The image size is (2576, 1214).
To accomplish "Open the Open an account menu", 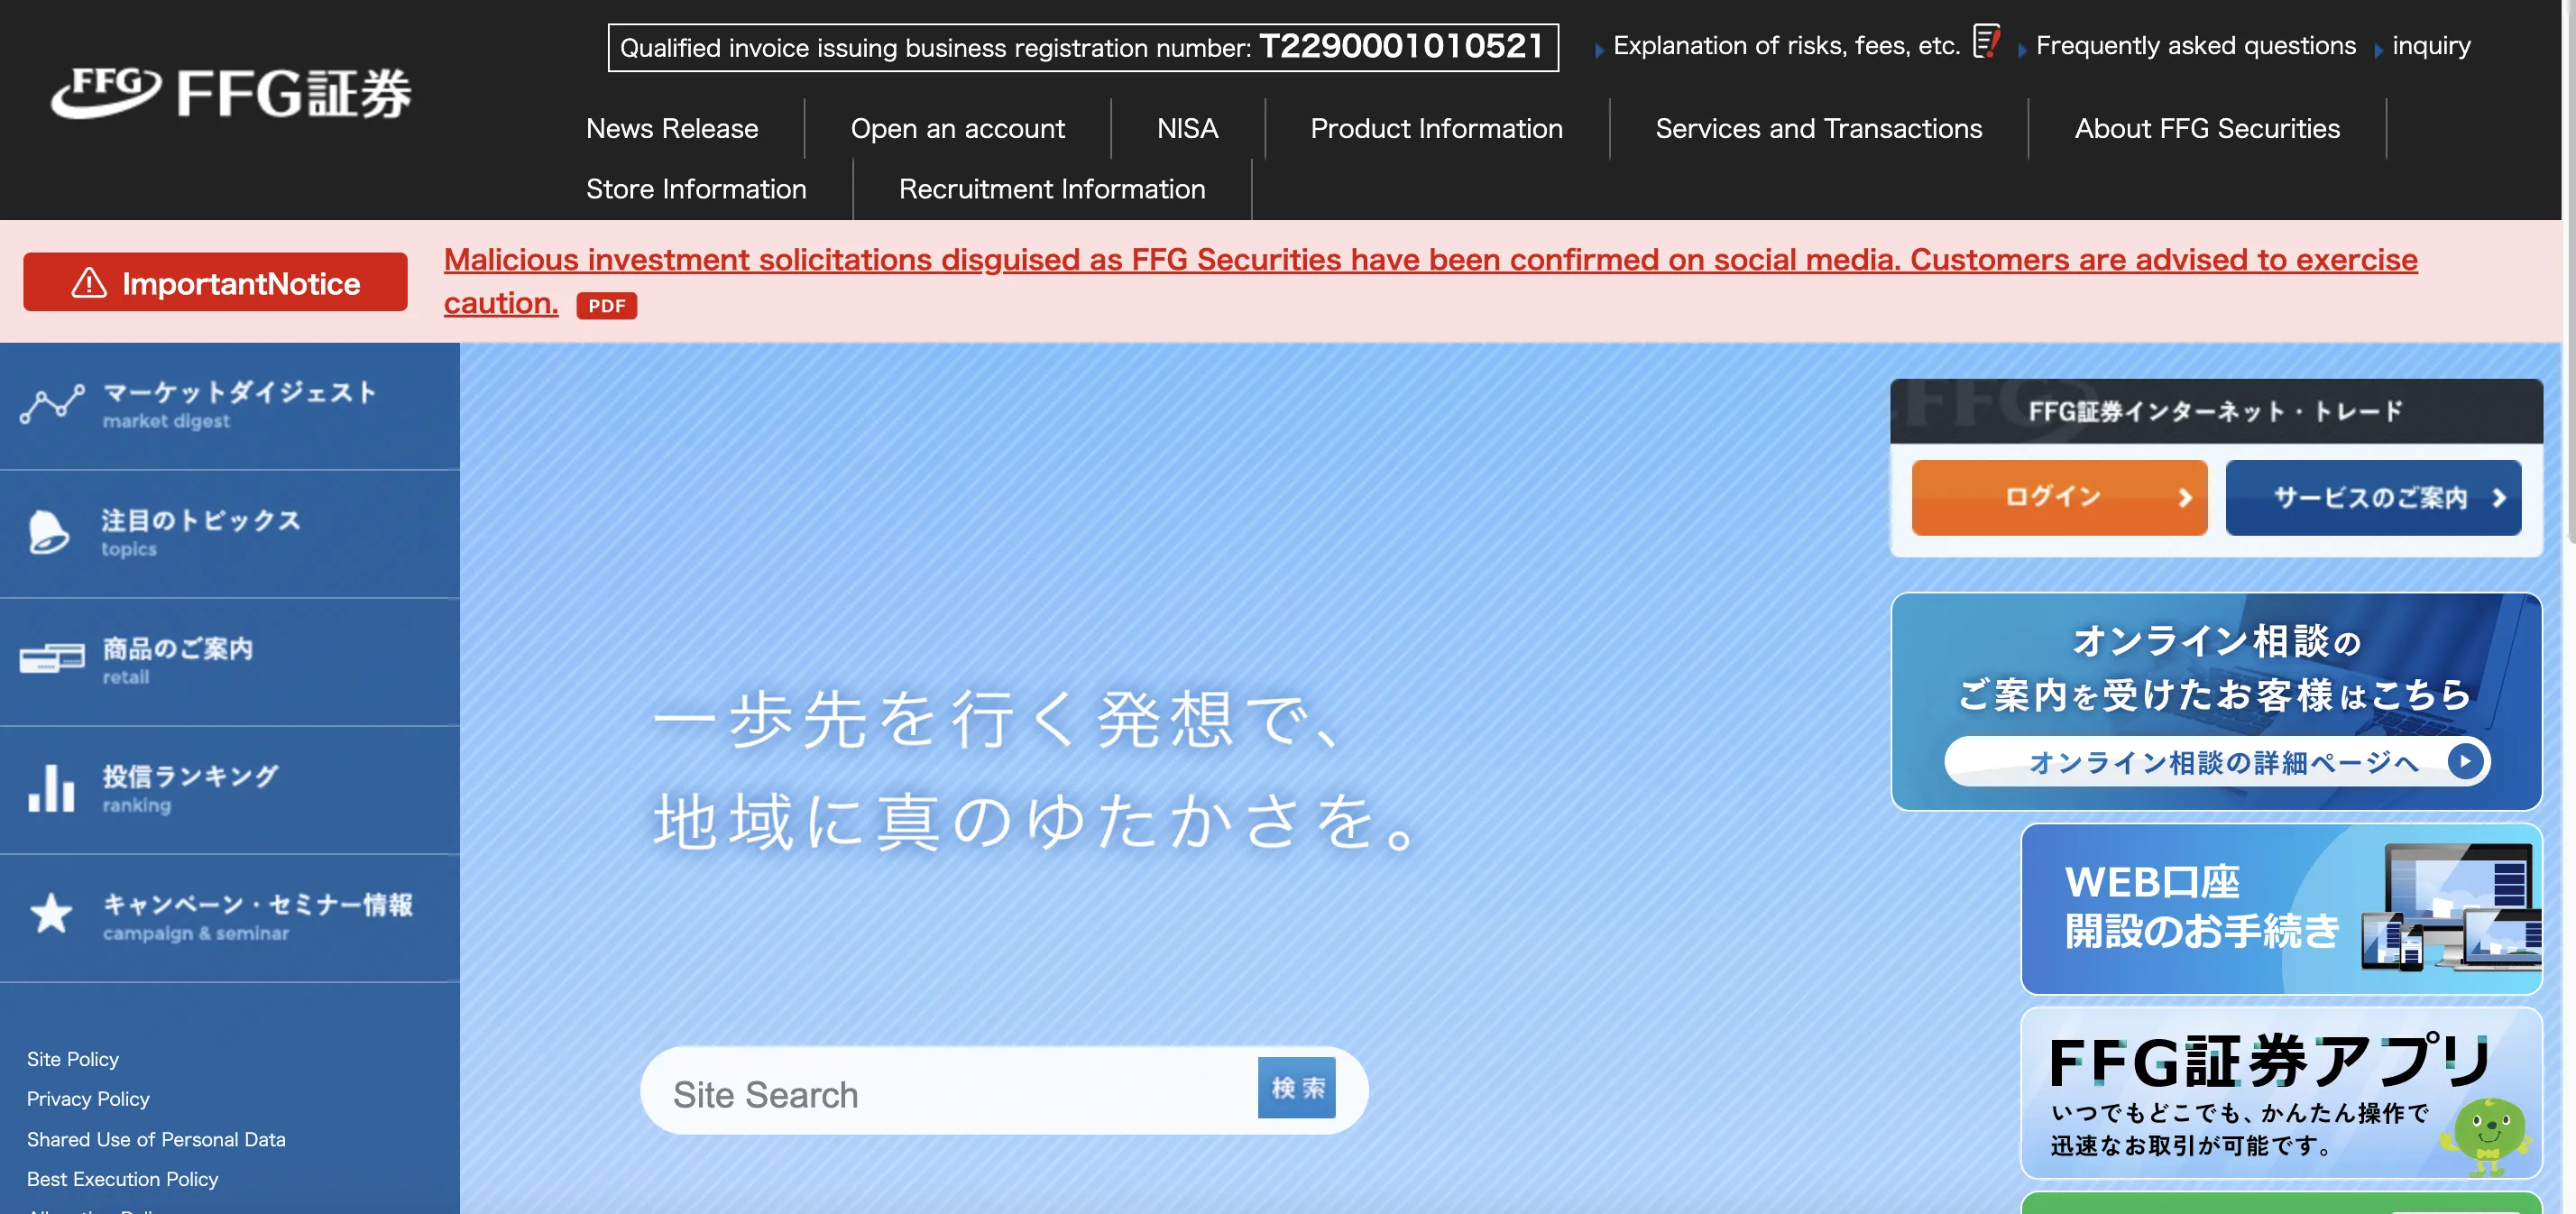I will pyautogui.click(x=957, y=129).
